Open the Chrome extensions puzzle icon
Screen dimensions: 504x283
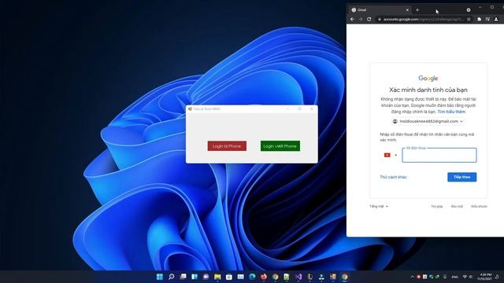point(480,19)
